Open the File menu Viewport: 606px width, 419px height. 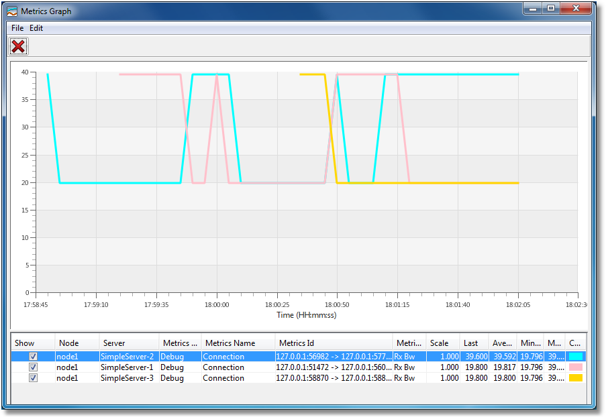17,28
